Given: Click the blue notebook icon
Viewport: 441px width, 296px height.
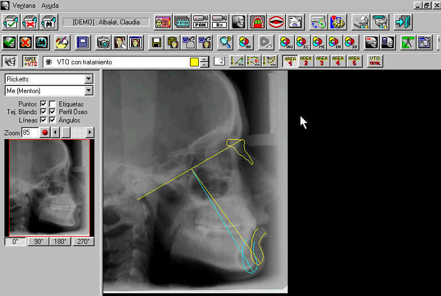Looking at the screenshot, I should click(x=83, y=42).
